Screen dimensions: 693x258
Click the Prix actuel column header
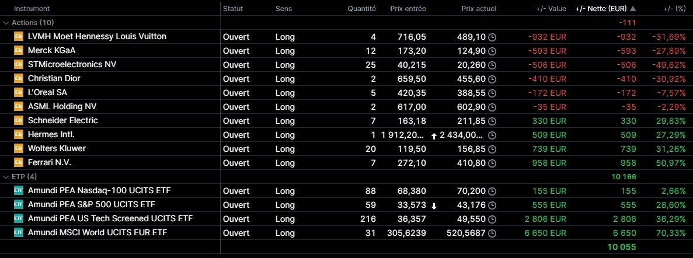point(478,9)
